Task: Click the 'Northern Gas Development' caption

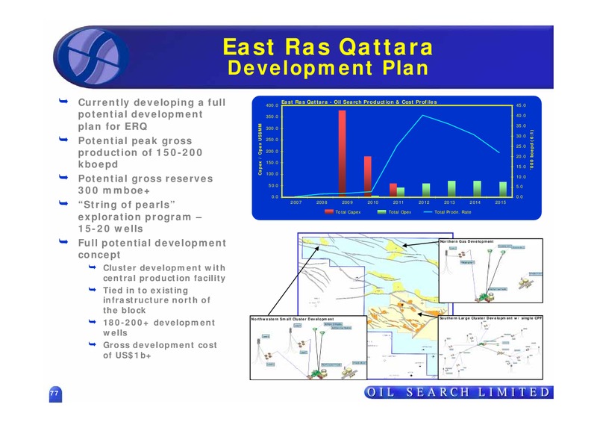Action: pyautogui.click(x=467, y=242)
